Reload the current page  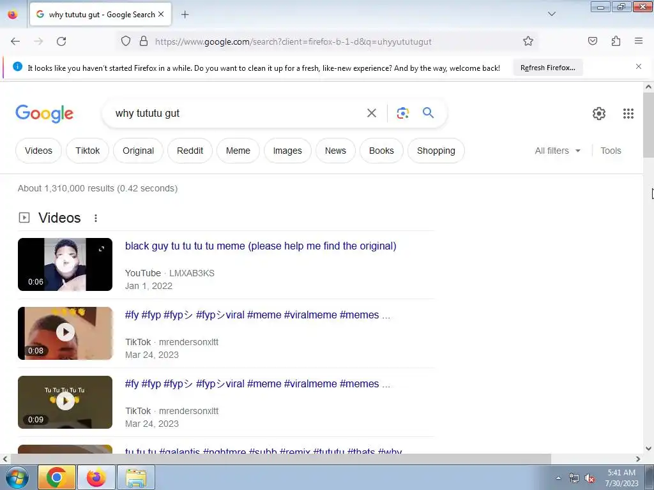[x=61, y=41]
